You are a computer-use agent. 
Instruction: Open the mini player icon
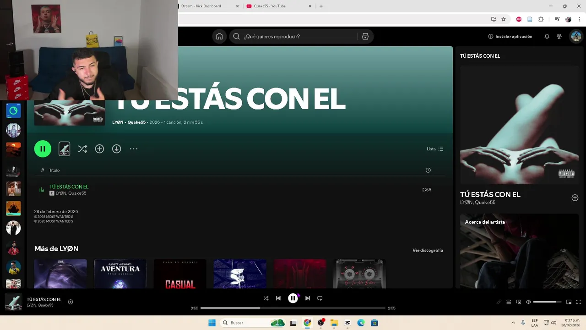[569, 302]
